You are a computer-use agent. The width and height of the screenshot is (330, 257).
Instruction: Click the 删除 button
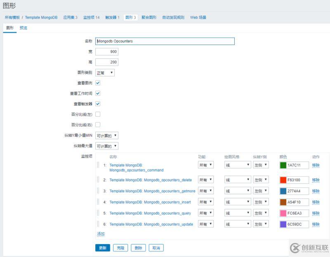(138, 248)
